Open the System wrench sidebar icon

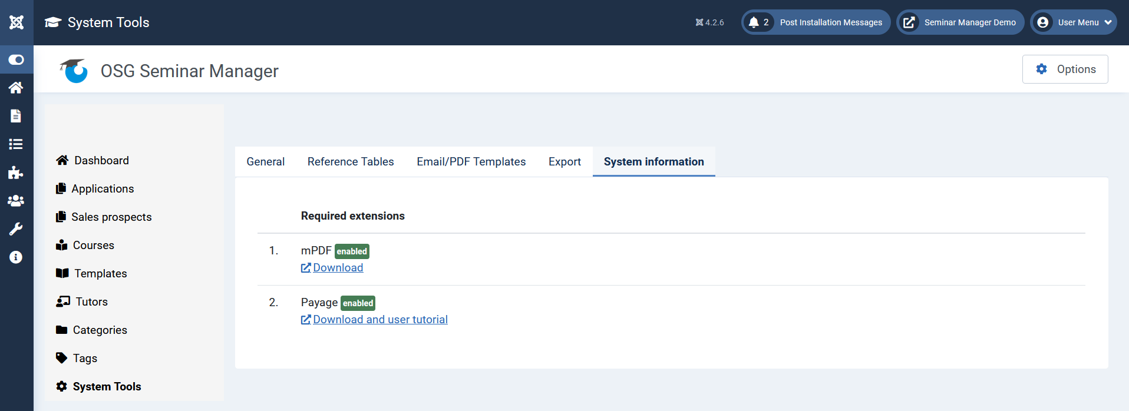point(16,229)
